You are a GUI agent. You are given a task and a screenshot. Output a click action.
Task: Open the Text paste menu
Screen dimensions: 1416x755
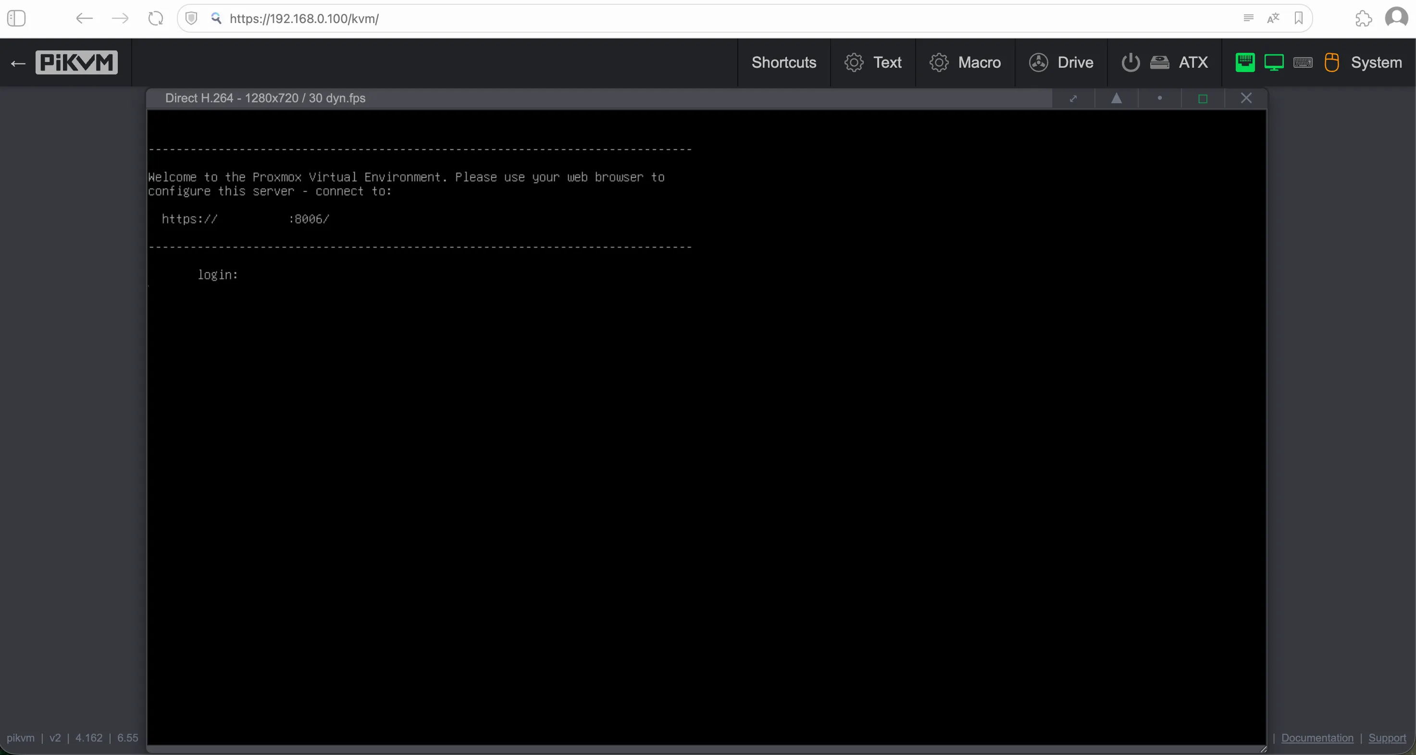[x=873, y=62]
